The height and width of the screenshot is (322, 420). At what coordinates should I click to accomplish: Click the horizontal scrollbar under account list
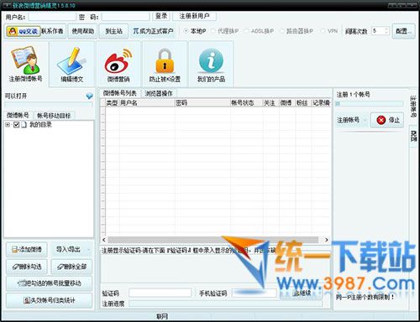tap(215, 240)
